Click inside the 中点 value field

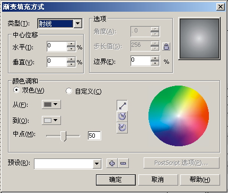coord(94,136)
